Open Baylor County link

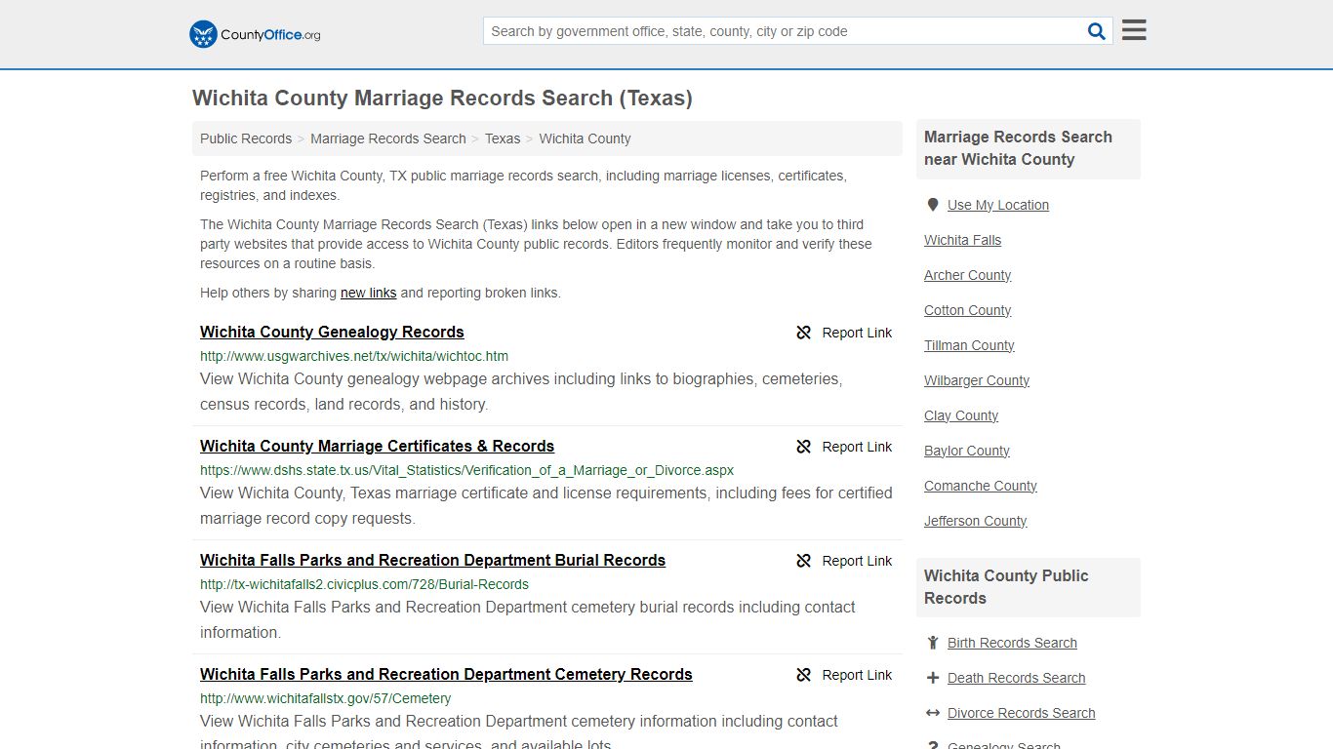[x=966, y=451]
